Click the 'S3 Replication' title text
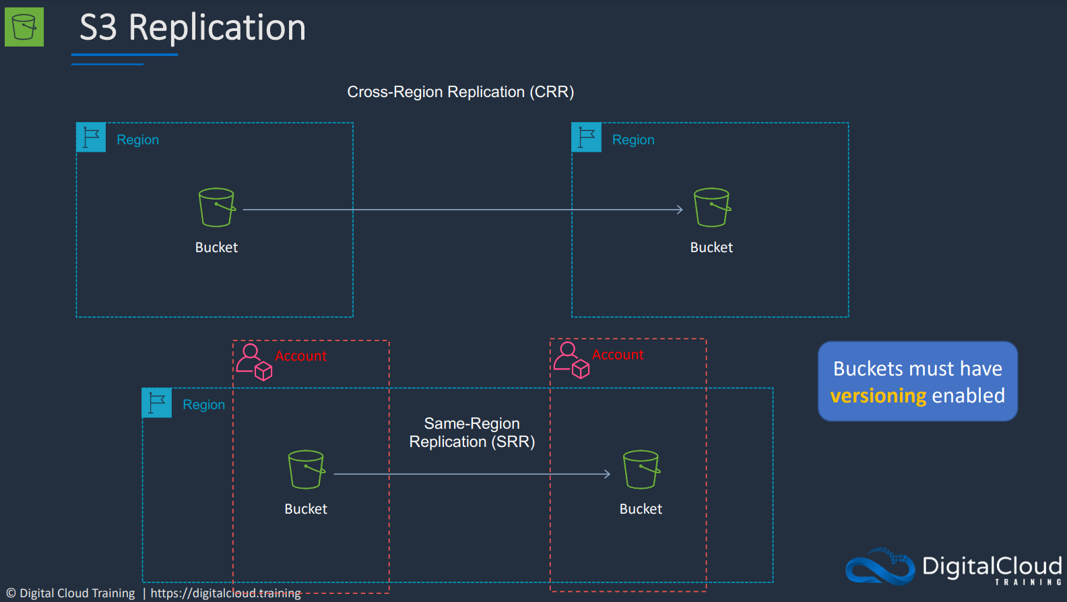 pos(193,28)
